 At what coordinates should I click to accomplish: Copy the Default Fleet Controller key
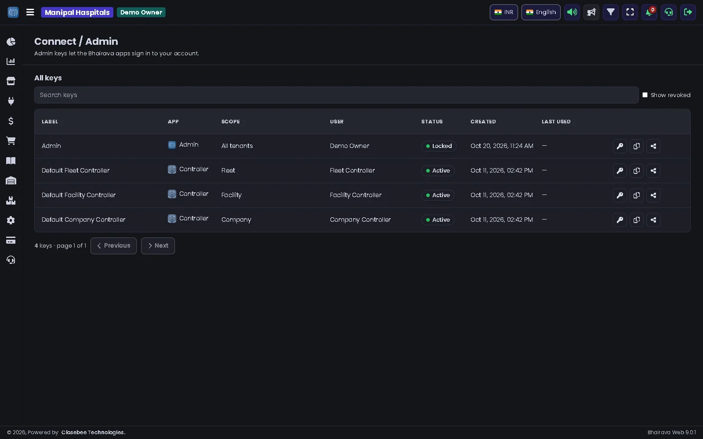tap(637, 171)
